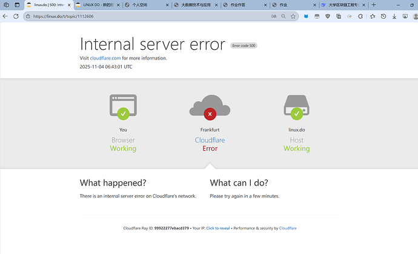This screenshot has height=254, width=418.
Task: Open the shield extension icon
Action: coord(328,16)
